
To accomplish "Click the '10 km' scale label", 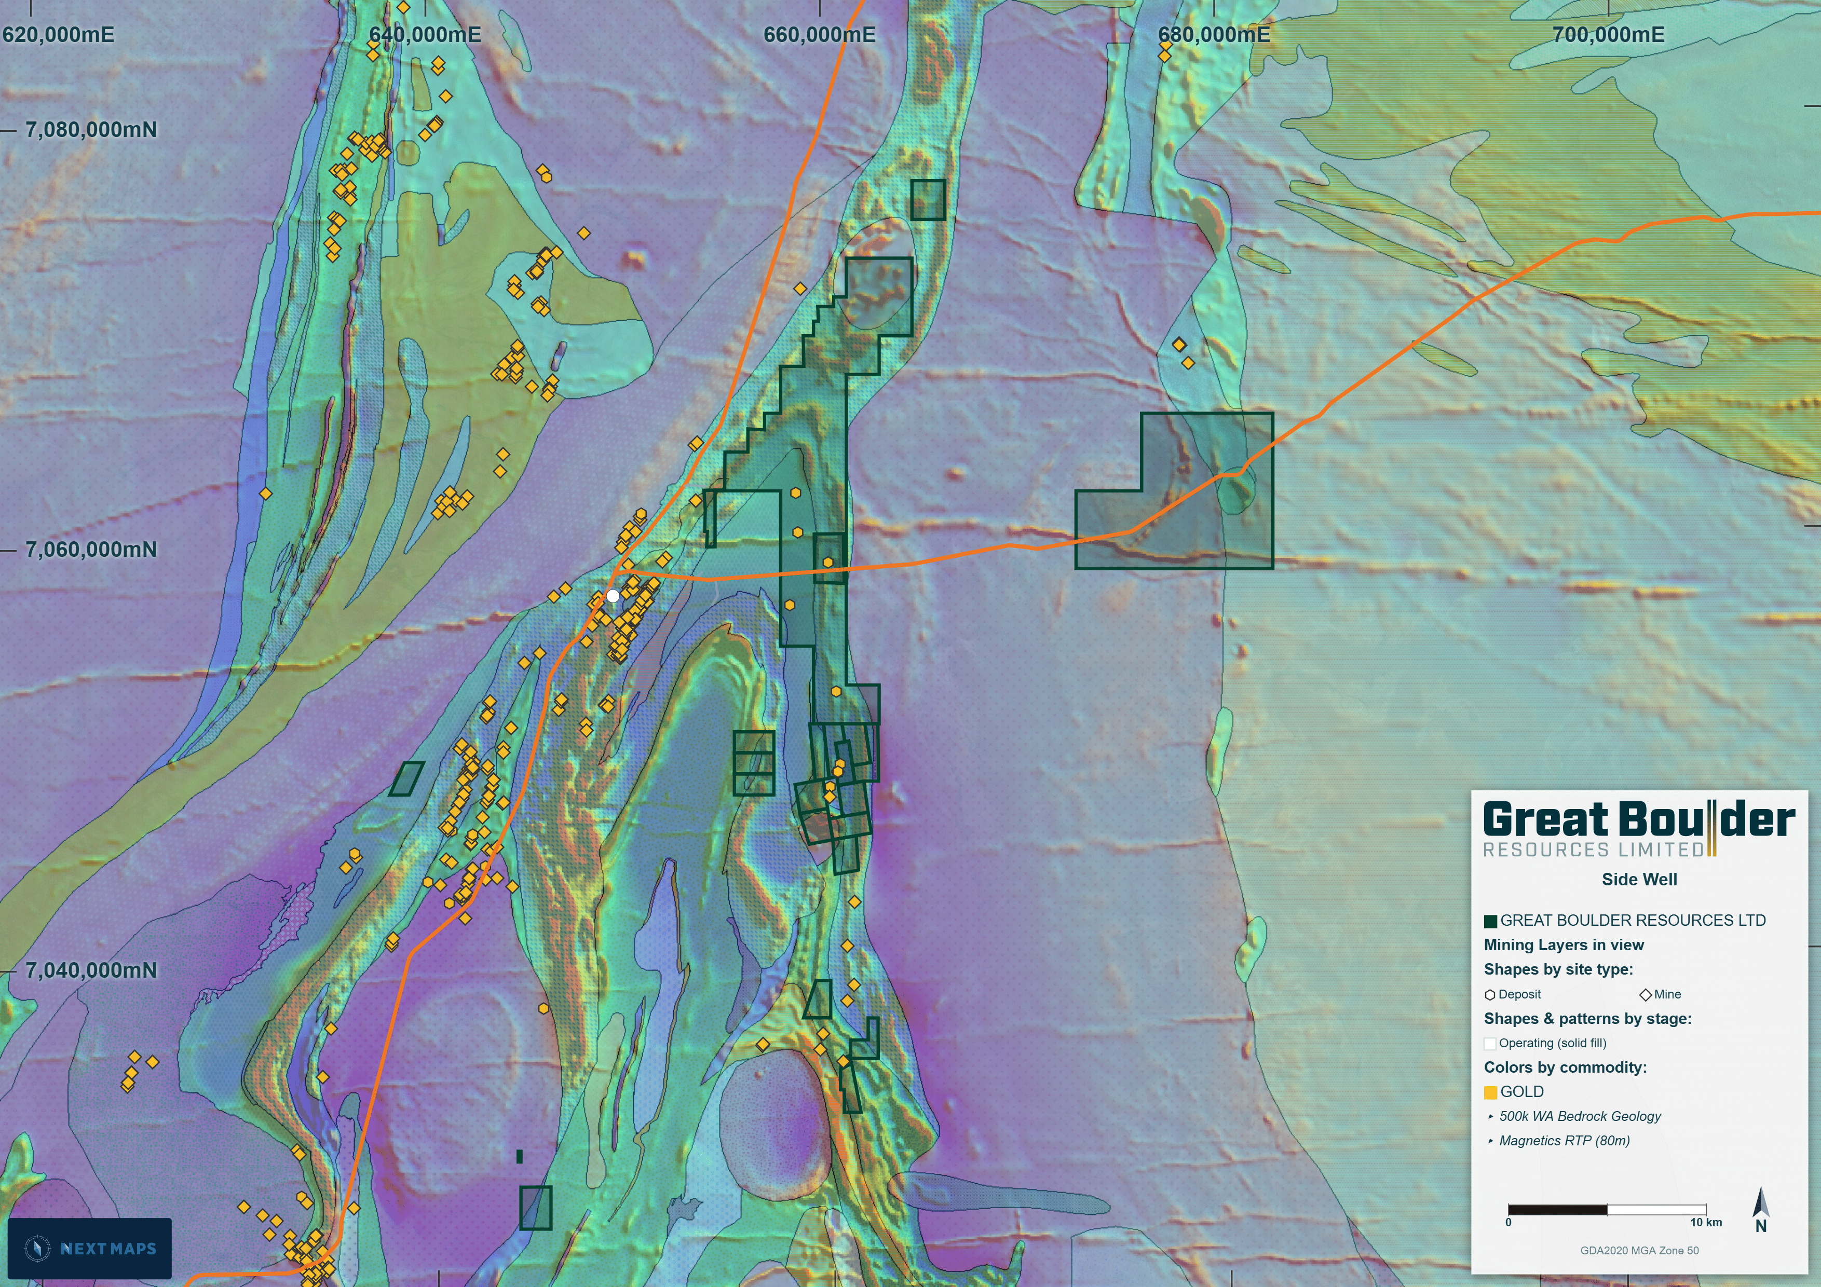I will pos(1706,1223).
